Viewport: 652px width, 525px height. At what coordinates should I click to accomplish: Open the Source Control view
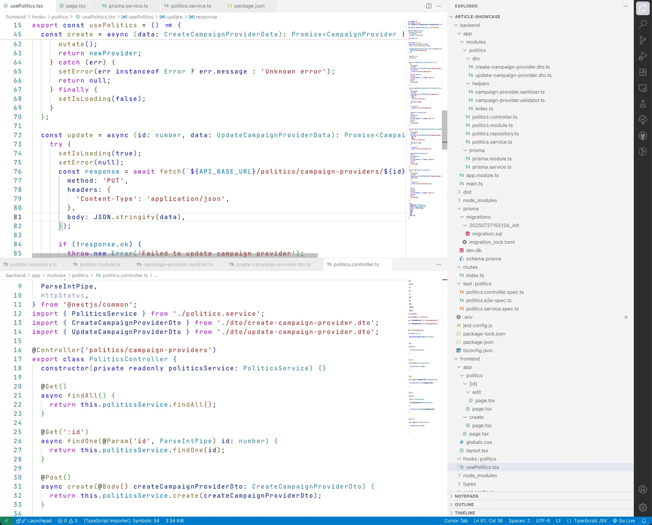[x=643, y=40]
